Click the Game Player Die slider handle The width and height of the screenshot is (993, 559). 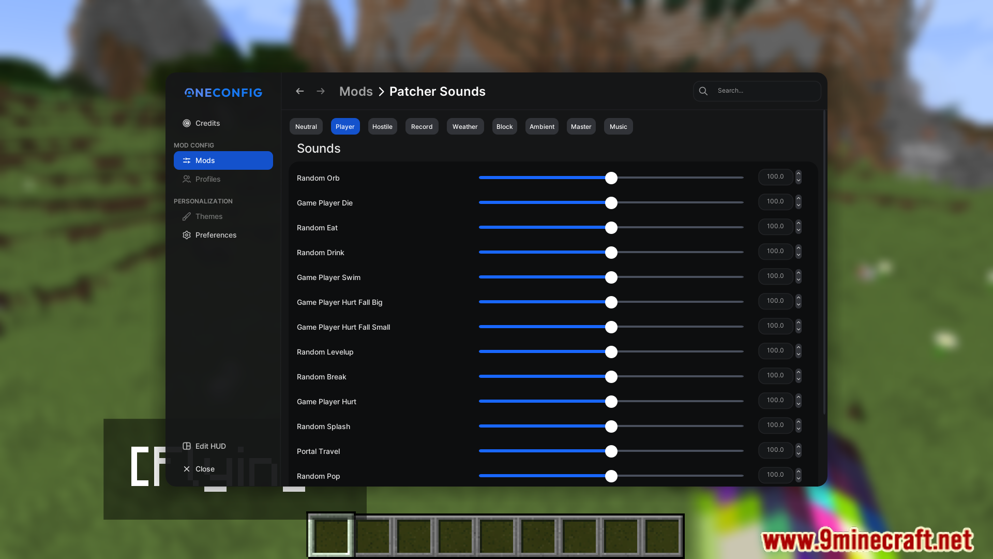tap(611, 203)
